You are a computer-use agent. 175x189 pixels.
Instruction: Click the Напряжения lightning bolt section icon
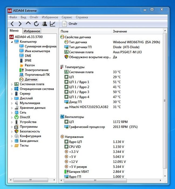pos(62,137)
